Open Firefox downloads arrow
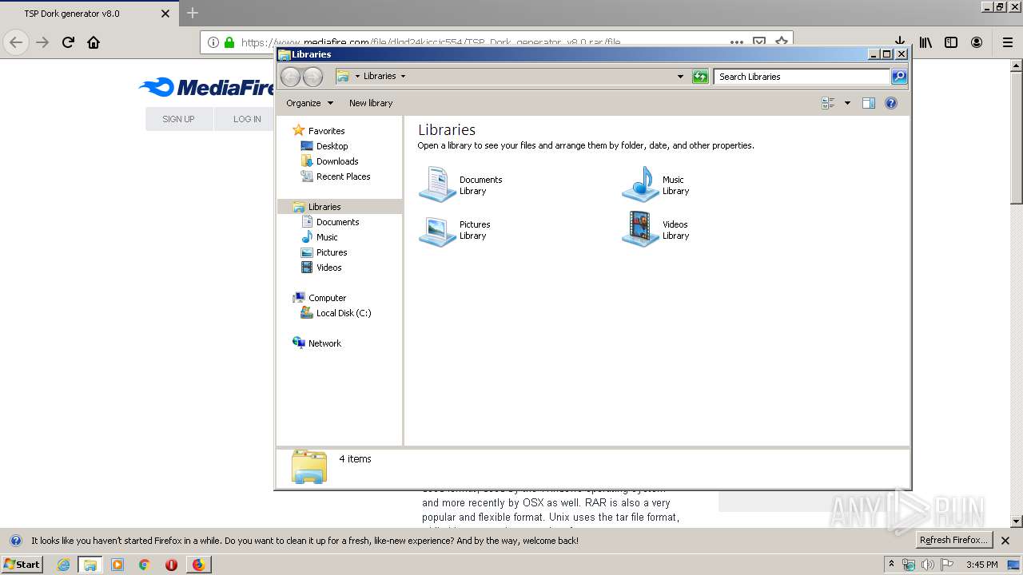 [x=900, y=42]
